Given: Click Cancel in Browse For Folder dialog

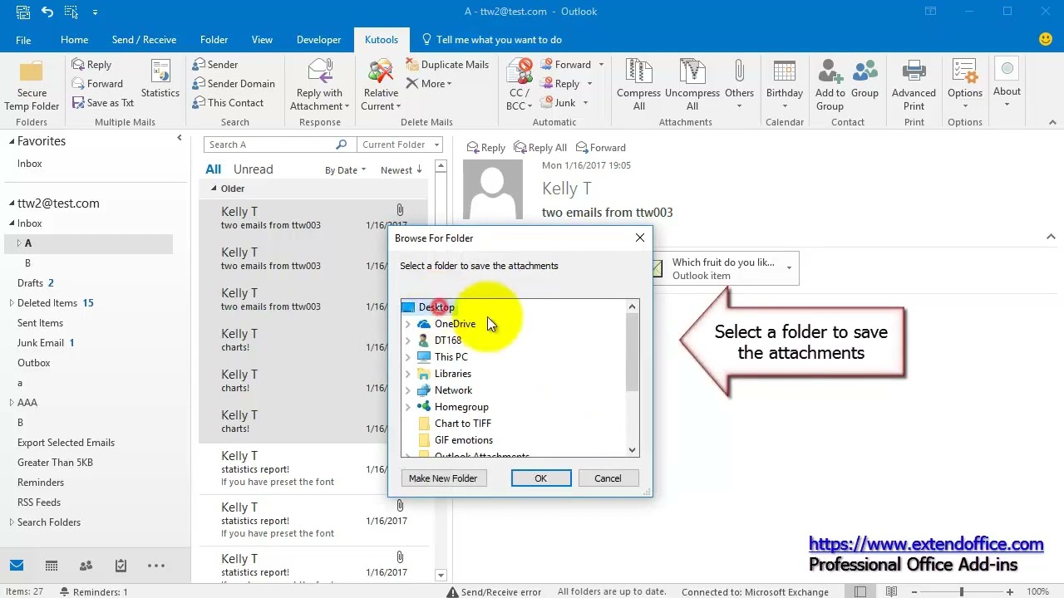Looking at the screenshot, I should (608, 478).
